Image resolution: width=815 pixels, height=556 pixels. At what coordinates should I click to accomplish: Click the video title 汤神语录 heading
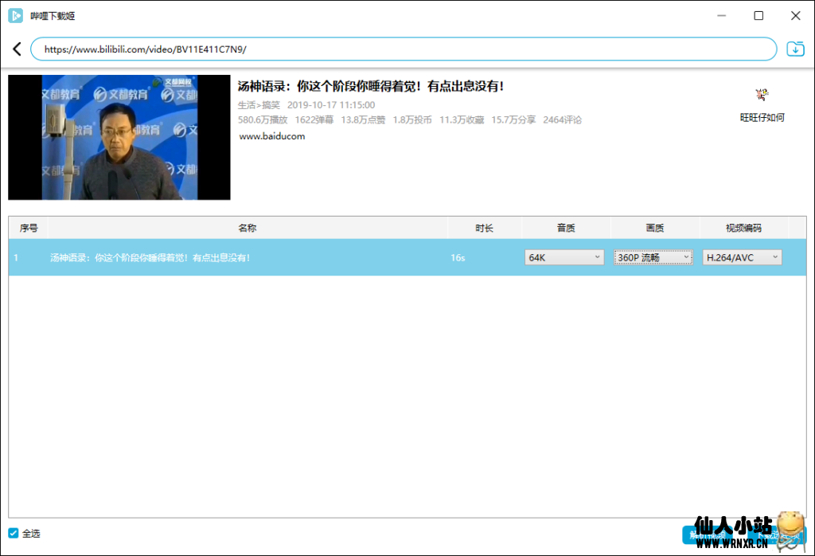[371, 87]
